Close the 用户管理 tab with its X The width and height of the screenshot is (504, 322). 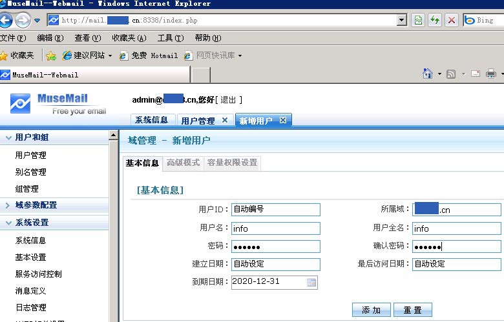pyautogui.click(x=225, y=120)
